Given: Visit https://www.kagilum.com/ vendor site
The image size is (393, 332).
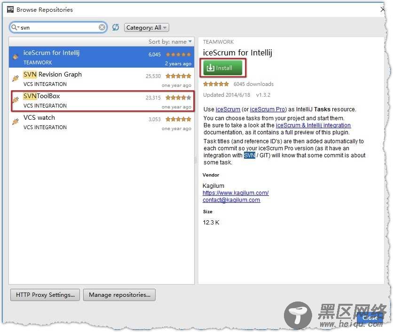Looking at the screenshot, I should coord(236,193).
